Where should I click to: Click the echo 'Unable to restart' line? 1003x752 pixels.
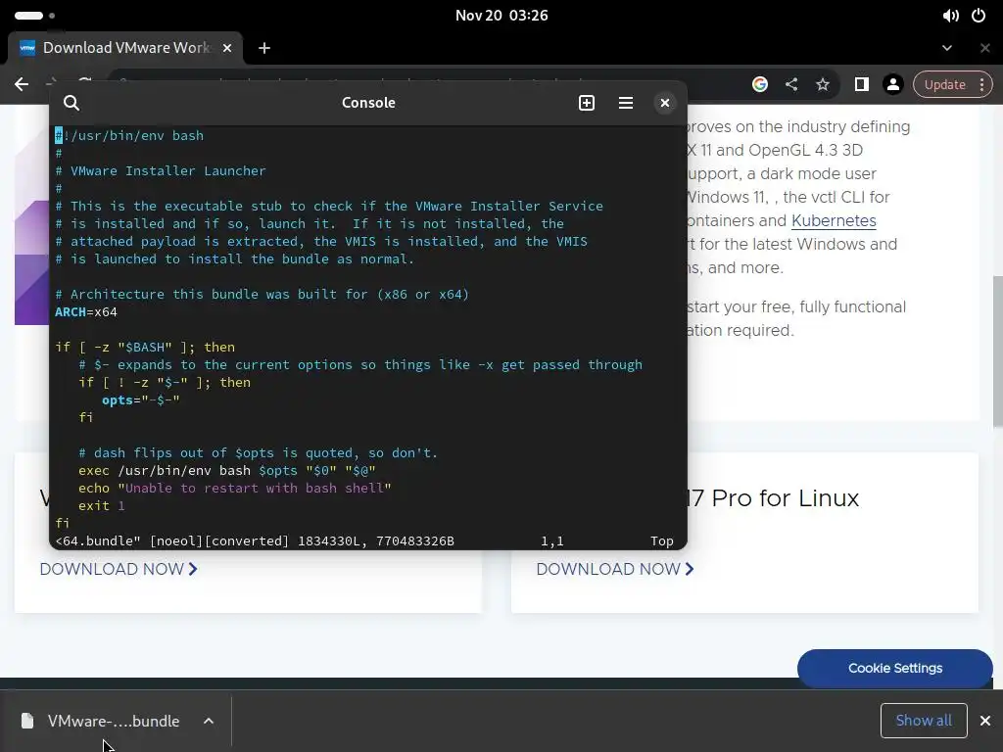pyautogui.click(x=235, y=488)
